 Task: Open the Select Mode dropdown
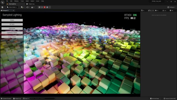(12, 7)
